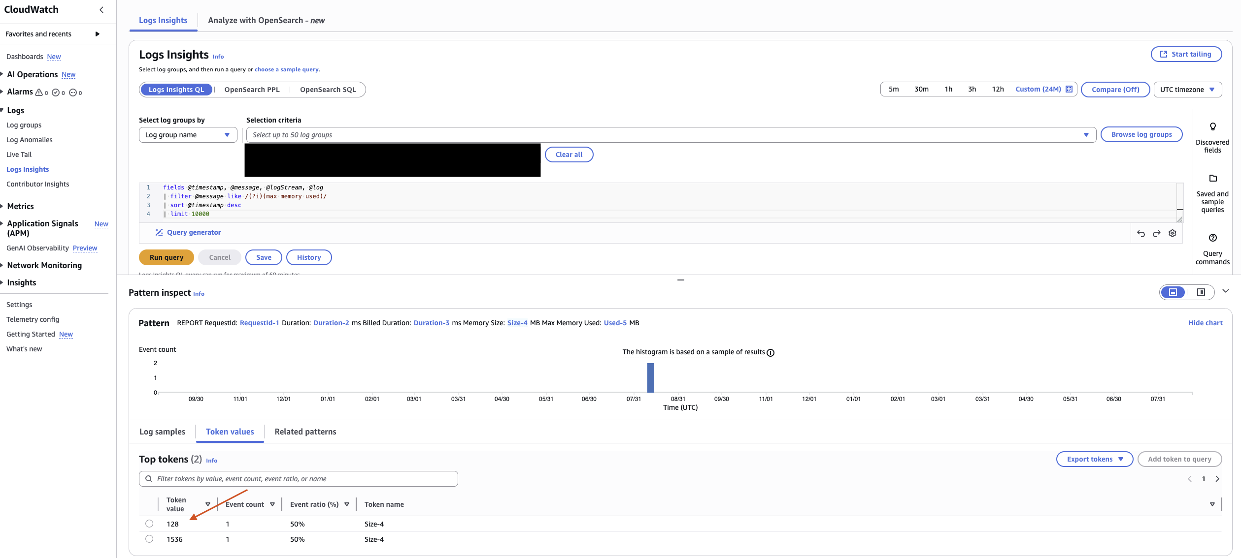
Task: Switch to the Related patterns tab
Action: tap(305, 432)
